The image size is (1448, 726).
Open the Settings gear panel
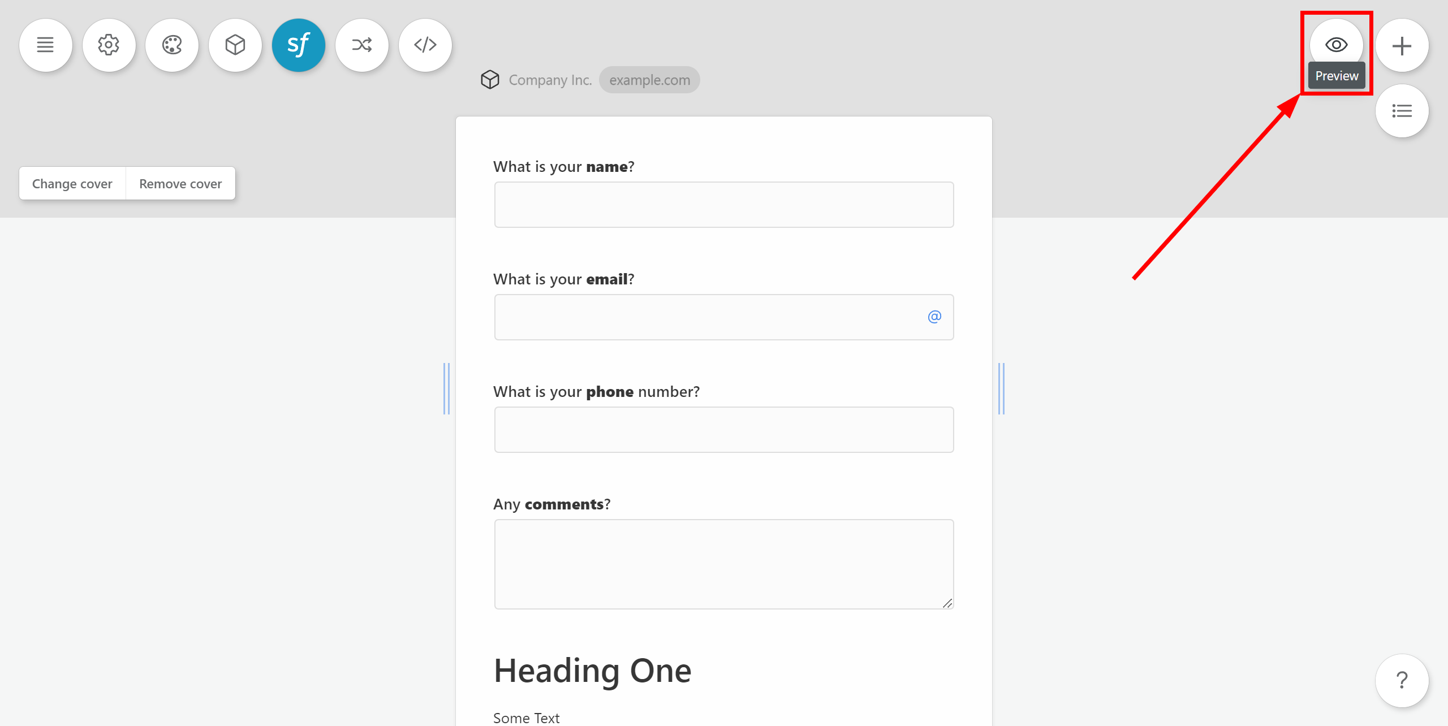(109, 44)
